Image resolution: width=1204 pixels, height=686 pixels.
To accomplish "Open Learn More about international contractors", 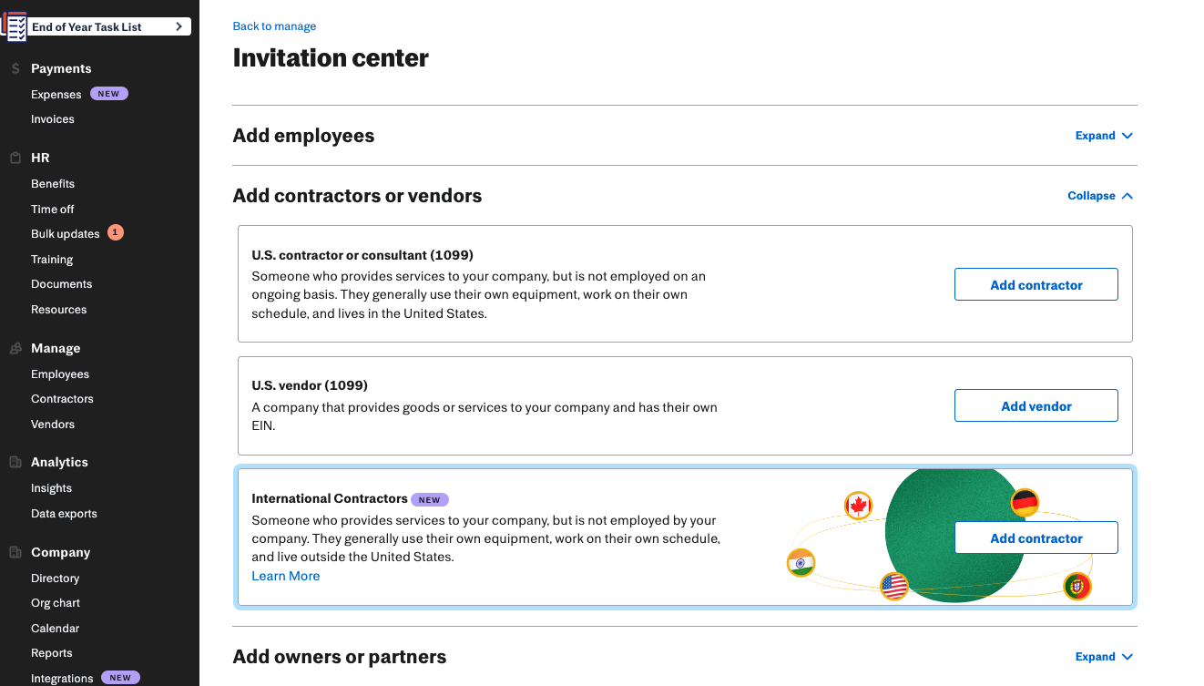I will coord(286,576).
